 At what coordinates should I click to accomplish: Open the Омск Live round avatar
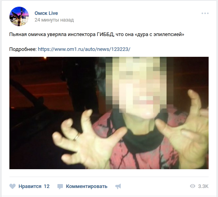(x=19, y=16)
